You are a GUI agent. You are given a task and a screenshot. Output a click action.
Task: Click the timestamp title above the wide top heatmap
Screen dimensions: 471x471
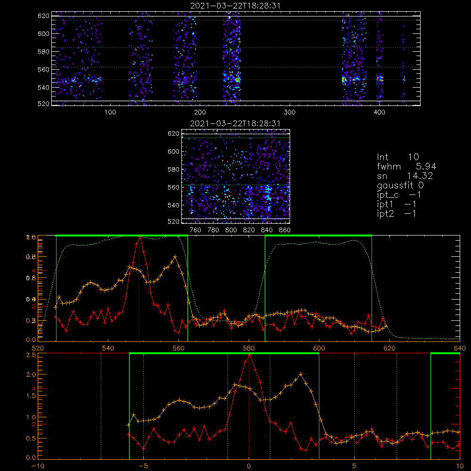coord(235,6)
